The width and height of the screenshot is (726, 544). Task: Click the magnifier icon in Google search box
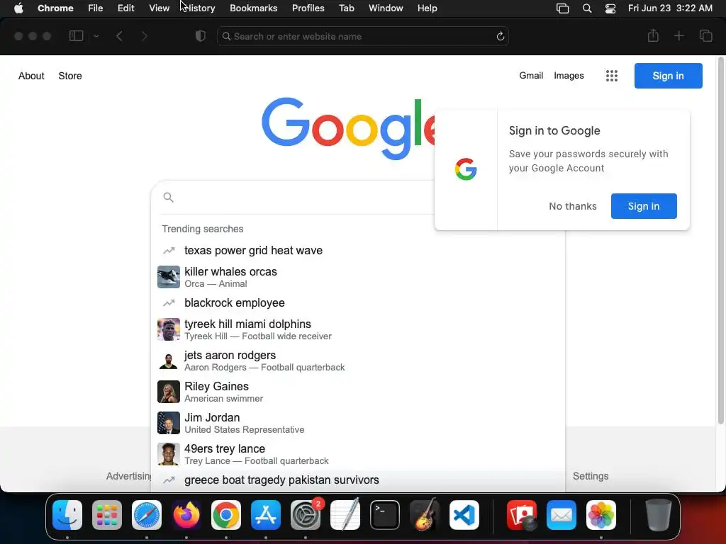[x=169, y=198]
